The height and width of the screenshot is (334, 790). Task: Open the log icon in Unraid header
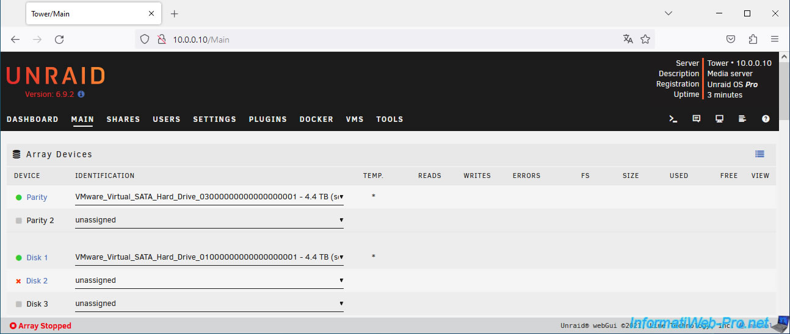[742, 119]
